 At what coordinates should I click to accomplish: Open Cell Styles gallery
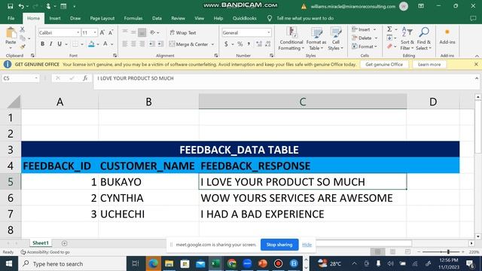(x=335, y=38)
